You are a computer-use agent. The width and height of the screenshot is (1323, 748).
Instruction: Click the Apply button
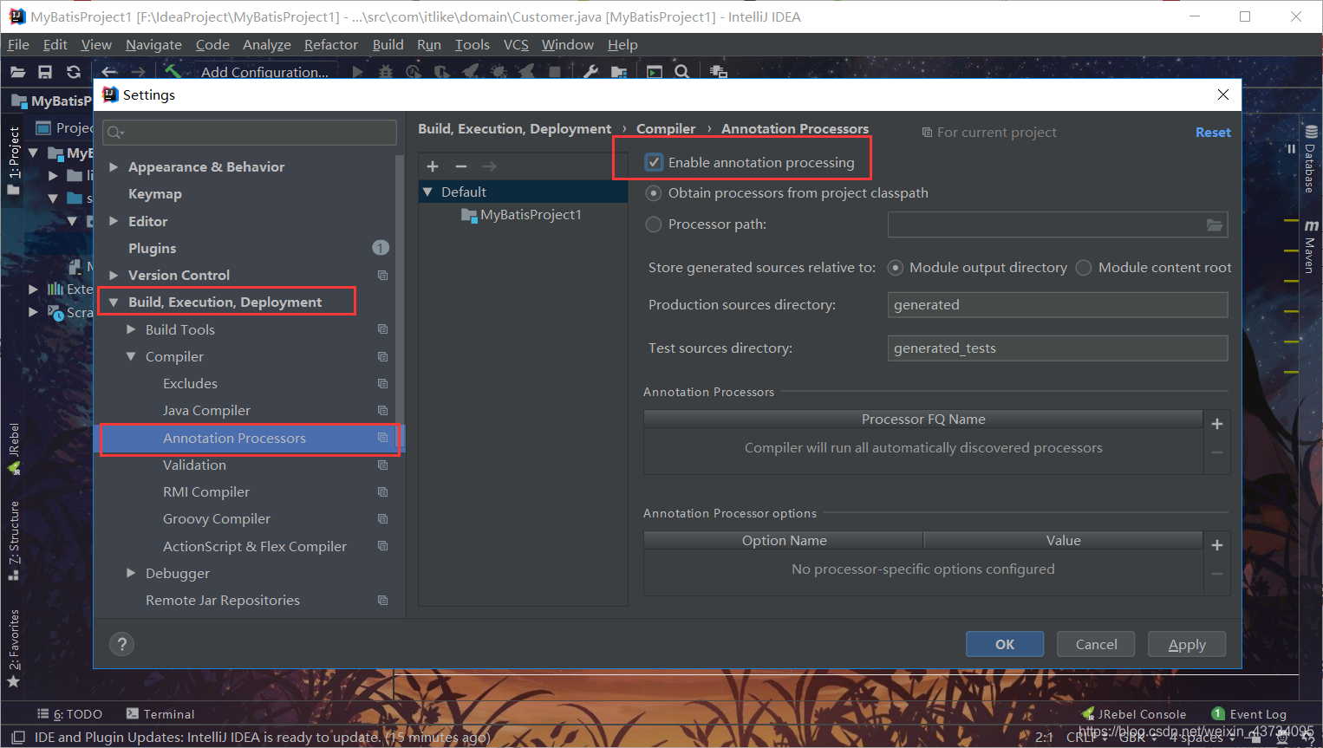1187,644
